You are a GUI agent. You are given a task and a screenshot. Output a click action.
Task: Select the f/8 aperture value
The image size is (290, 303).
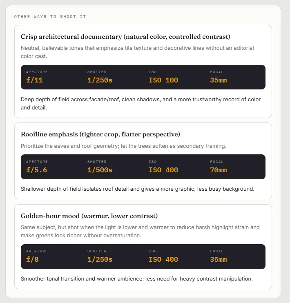32,260
